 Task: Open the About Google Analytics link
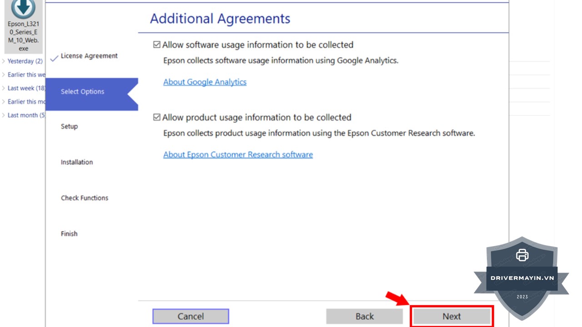pos(205,82)
